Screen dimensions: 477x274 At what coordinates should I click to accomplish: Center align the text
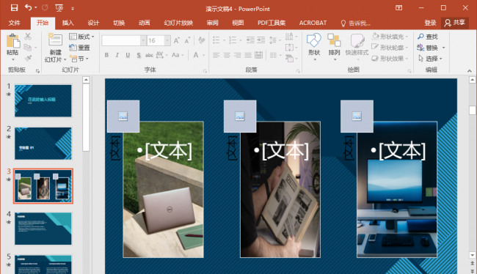(x=227, y=55)
